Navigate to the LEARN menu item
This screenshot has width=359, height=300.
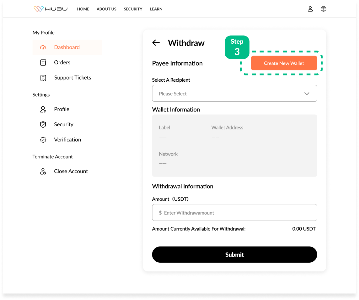click(x=156, y=9)
